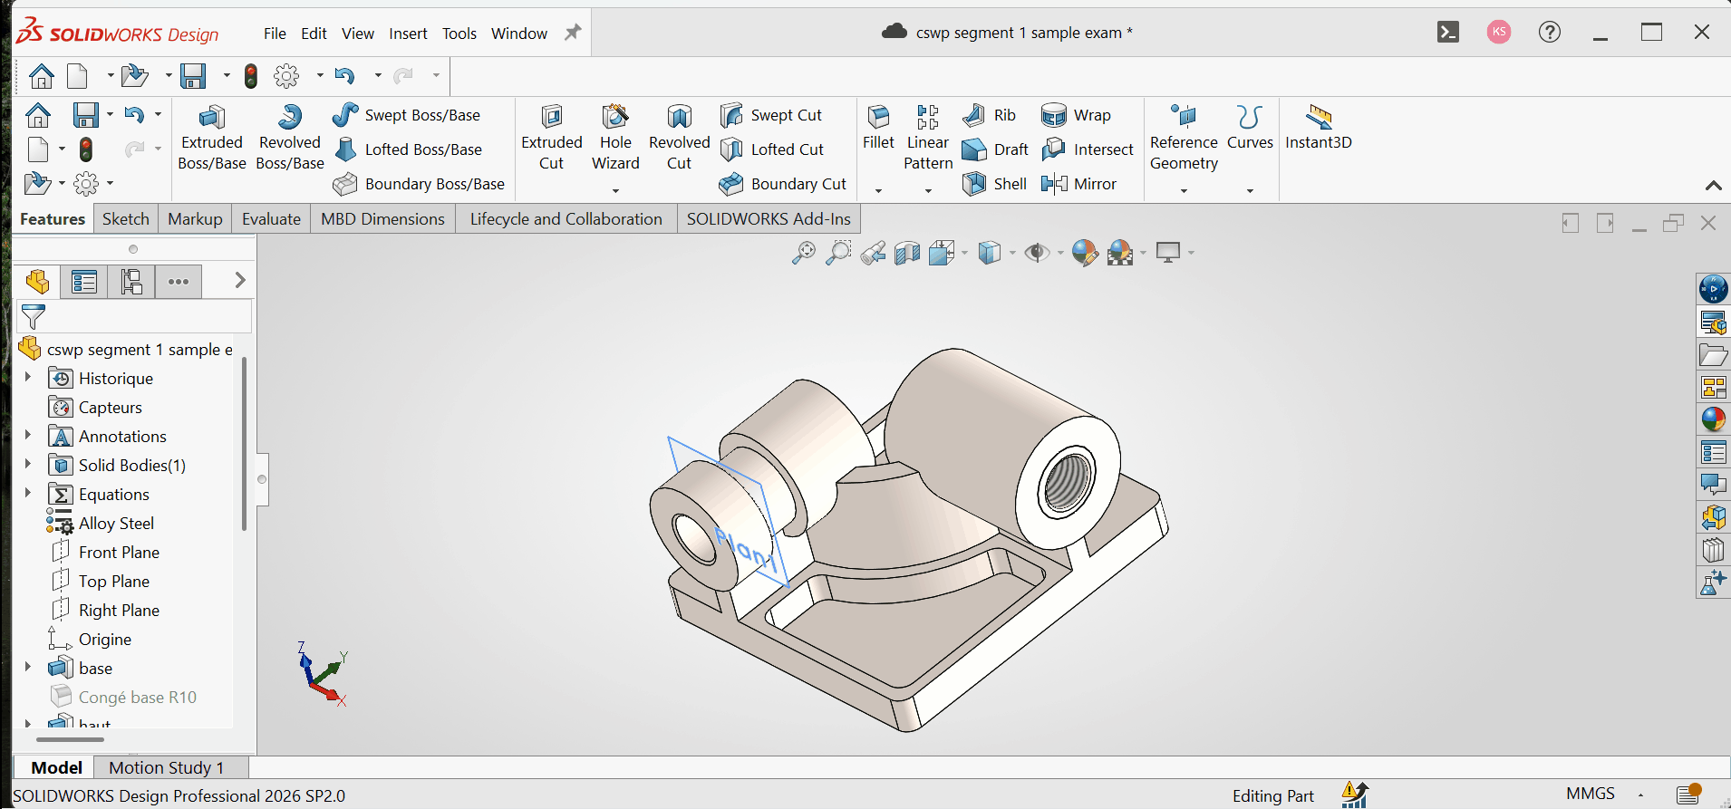This screenshot has height=809, width=1731.
Task: Open the Motion Study 1 tab
Action: tap(166, 767)
